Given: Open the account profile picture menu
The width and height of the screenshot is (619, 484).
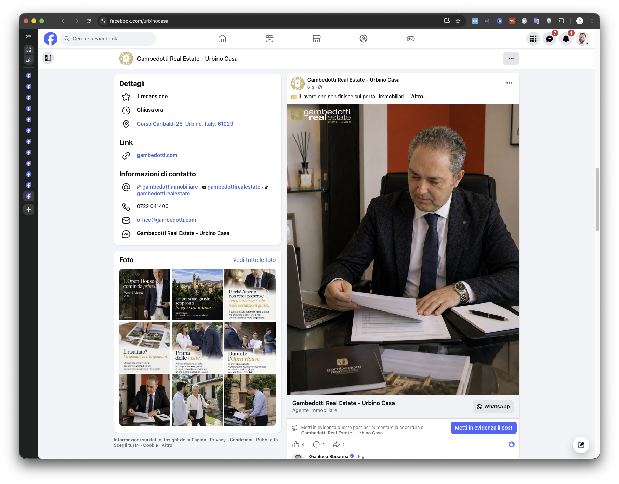Looking at the screenshot, I should (582, 39).
